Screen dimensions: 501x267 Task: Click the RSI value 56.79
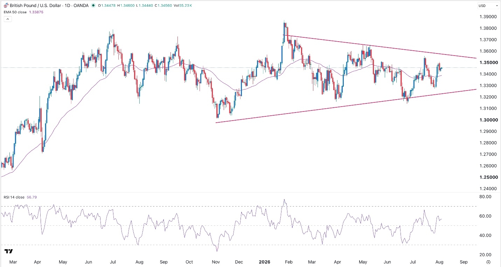pyautogui.click(x=32, y=197)
